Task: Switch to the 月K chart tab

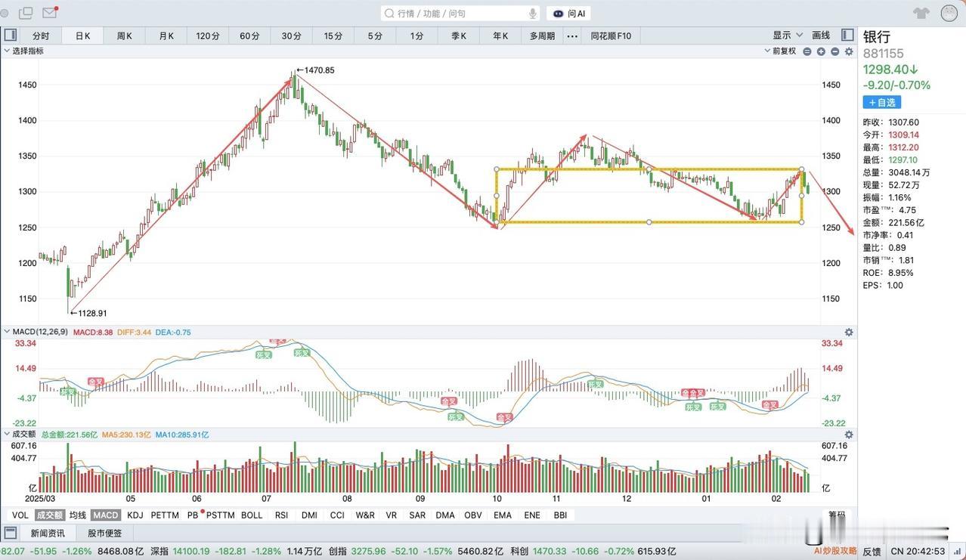Action: click(x=166, y=36)
